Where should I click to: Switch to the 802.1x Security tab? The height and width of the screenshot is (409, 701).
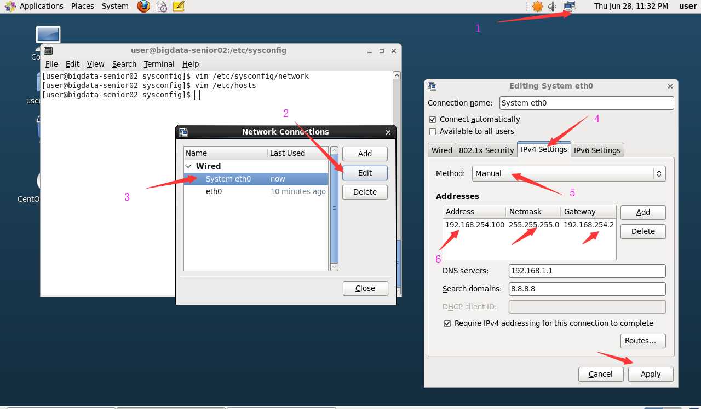(486, 150)
